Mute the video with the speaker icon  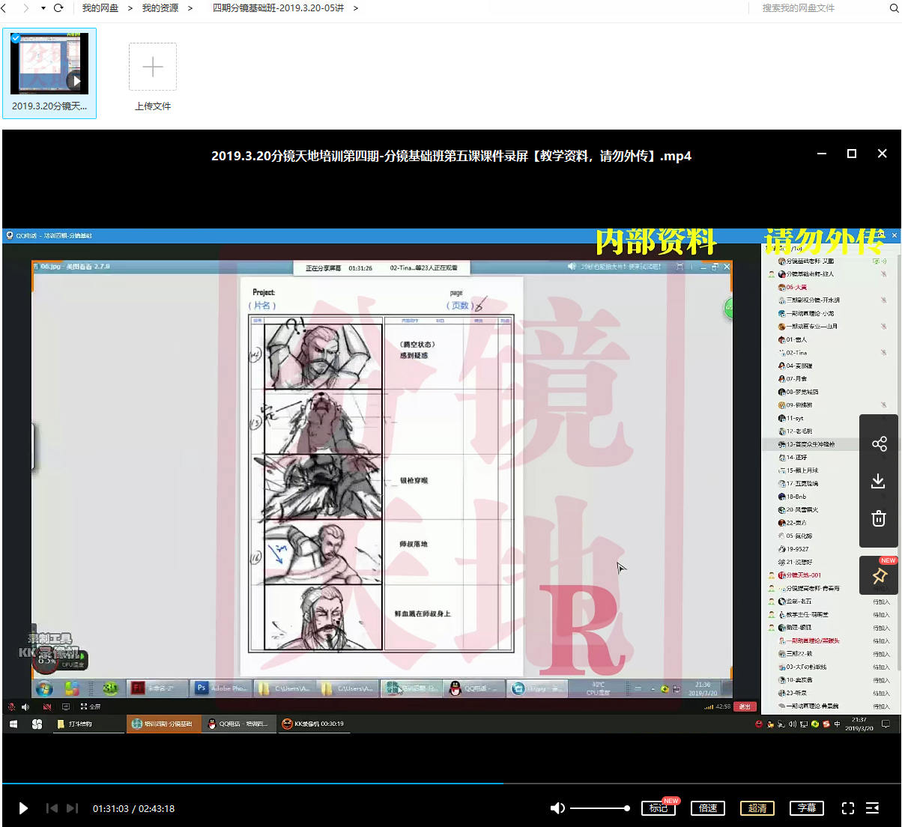tap(557, 808)
